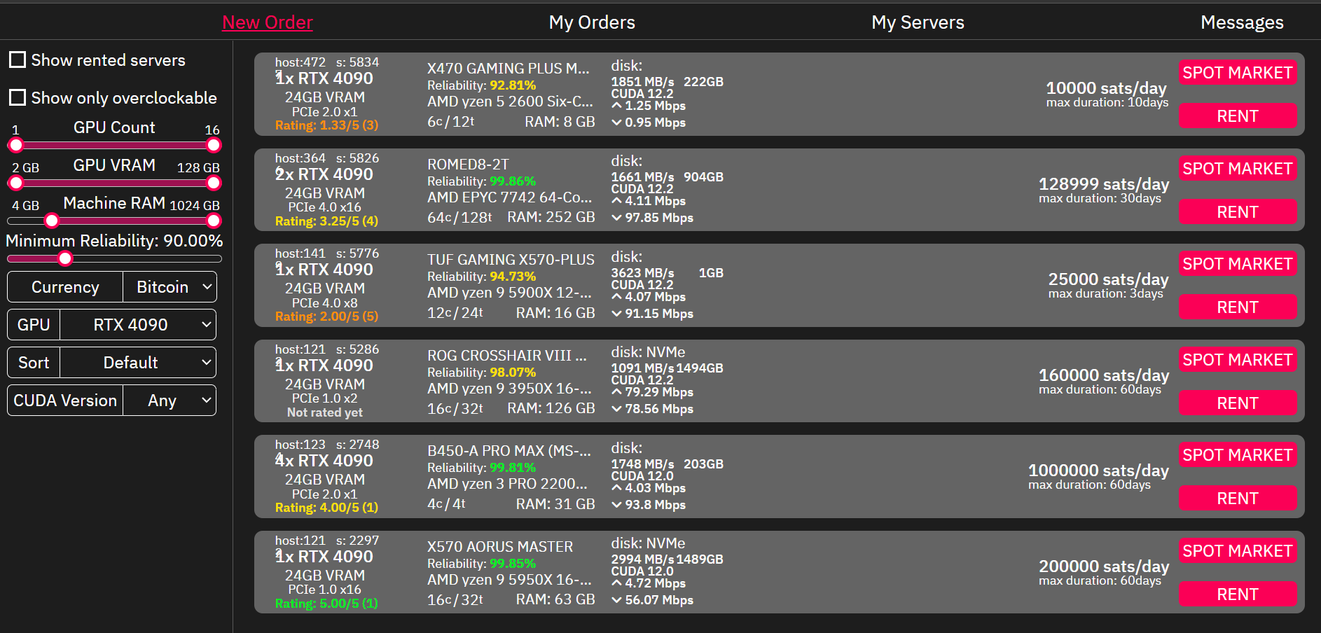Click the upload arrow beside 4.07 Mbps

616,297
